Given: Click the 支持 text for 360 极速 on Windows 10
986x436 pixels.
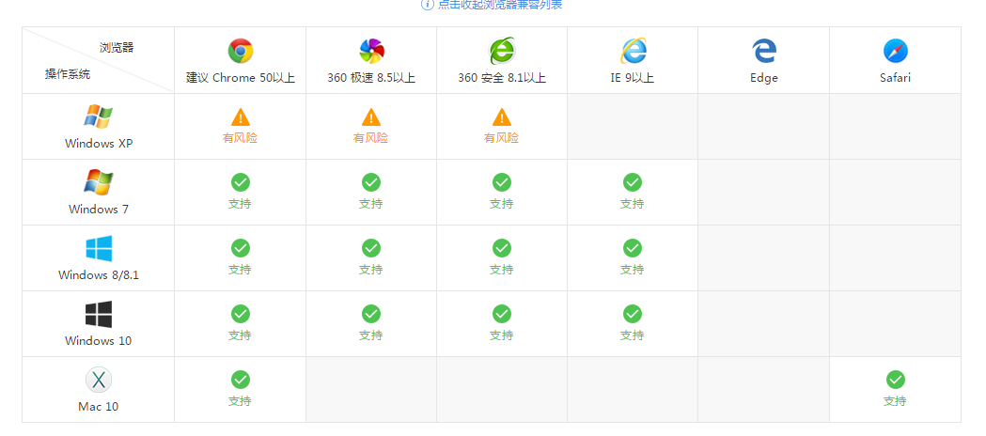Looking at the screenshot, I should tap(371, 335).
